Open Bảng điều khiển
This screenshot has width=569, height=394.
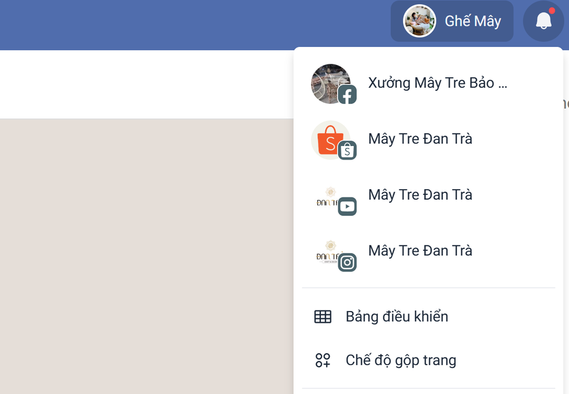[396, 317]
